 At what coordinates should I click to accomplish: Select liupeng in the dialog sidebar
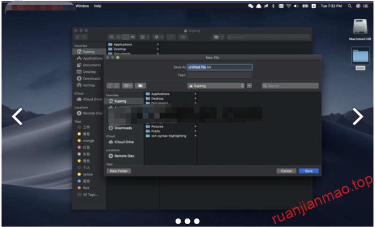pos(124,101)
